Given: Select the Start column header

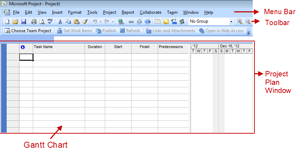Looking at the screenshot, I should [118, 48].
